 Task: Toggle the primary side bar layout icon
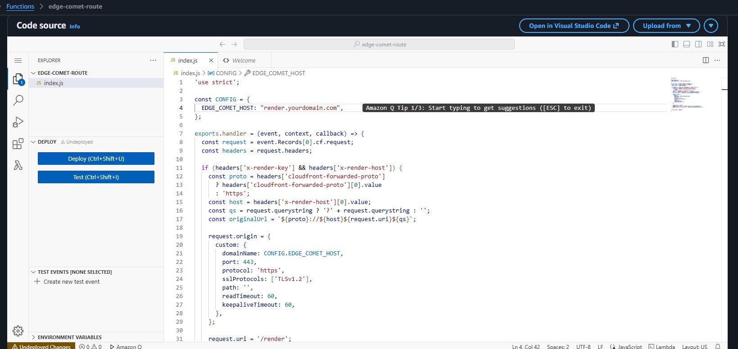coord(675,44)
